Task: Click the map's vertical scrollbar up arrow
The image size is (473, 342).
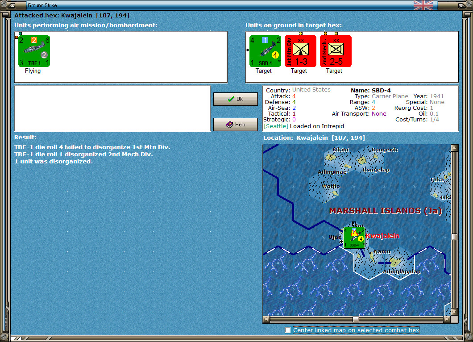Action: point(455,148)
